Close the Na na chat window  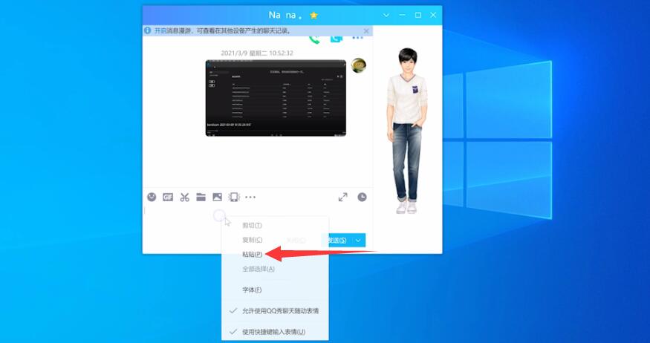tap(433, 16)
